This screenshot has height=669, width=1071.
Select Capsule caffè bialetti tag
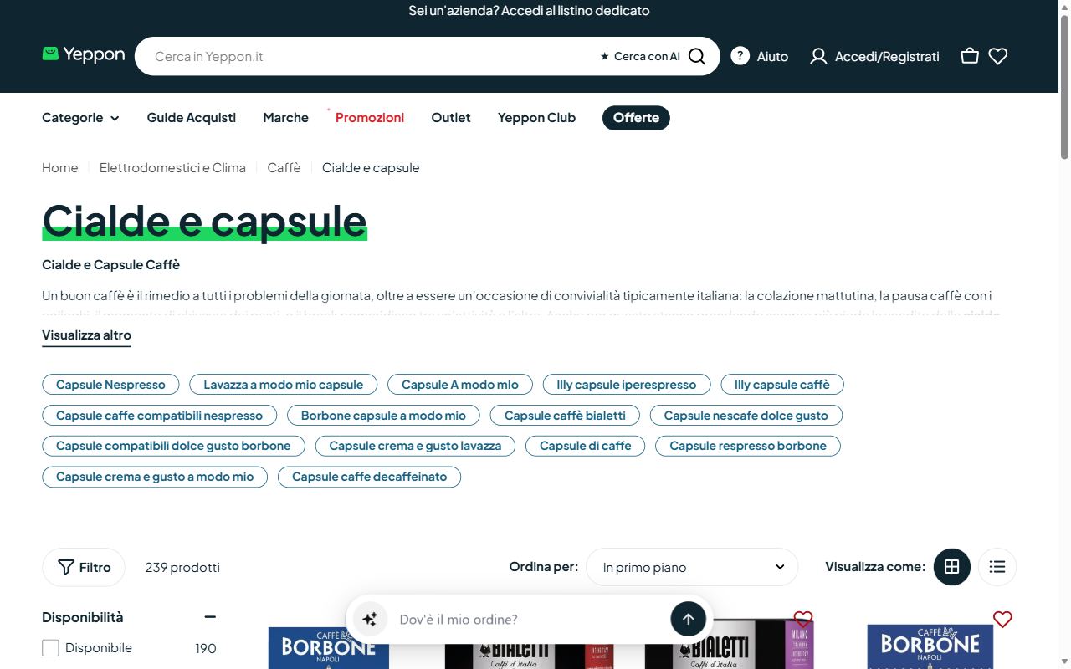point(565,416)
